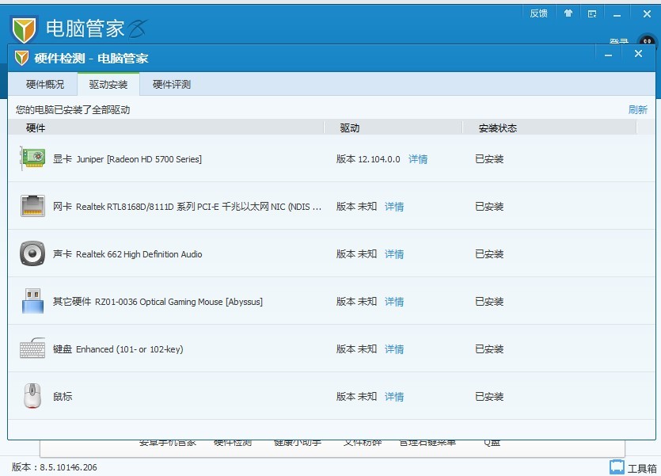Image resolution: width=661 pixels, height=476 pixels.
Task: Click the 电脑管家 shield logo in main window
Action: tap(24, 29)
